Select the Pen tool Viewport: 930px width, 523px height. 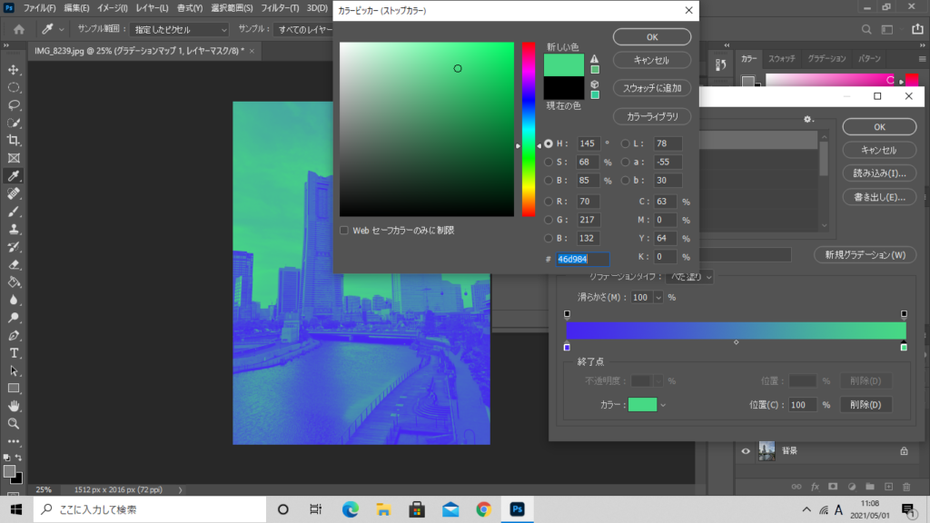13,336
